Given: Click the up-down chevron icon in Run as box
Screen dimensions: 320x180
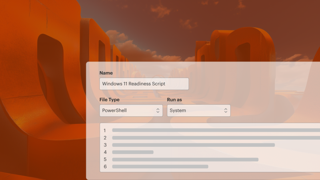Looking at the screenshot, I should (226, 110).
